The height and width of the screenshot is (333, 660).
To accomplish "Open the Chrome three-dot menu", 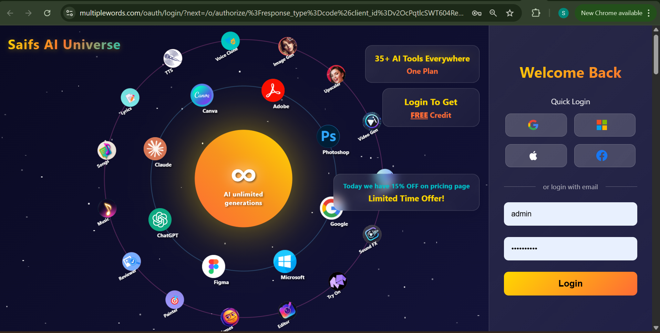I will 649,13.
